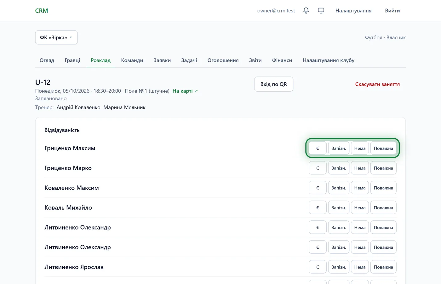Click the Вхід по QR button
Image resolution: width=441 pixels, height=284 pixels.
point(274,84)
